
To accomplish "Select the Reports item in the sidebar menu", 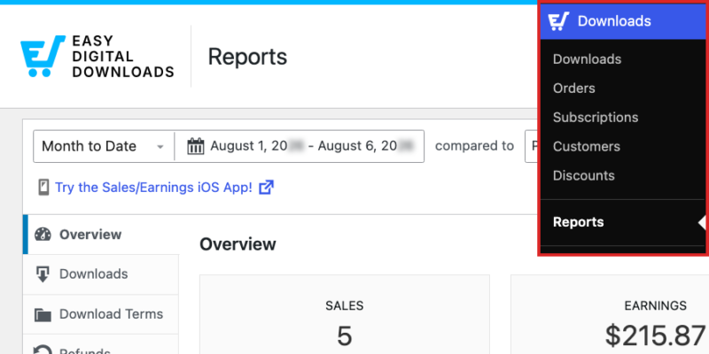I will pos(579,222).
